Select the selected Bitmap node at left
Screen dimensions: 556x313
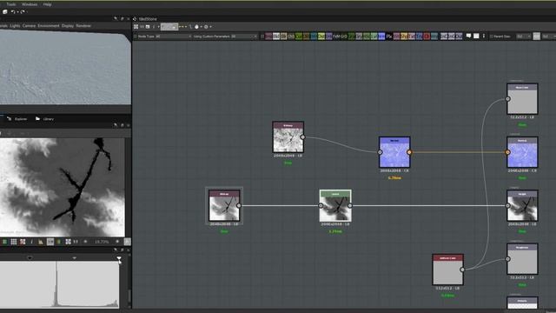pos(224,205)
